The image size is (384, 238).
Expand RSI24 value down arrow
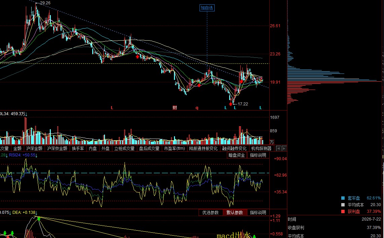[x=36, y=155]
